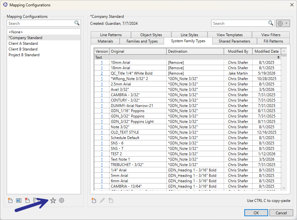
Task: Click the Guardian app icon in the title bar
Action: coord(5,5)
